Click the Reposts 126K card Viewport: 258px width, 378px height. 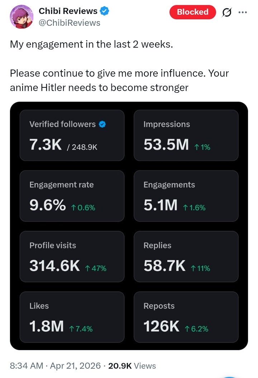tap(186, 317)
